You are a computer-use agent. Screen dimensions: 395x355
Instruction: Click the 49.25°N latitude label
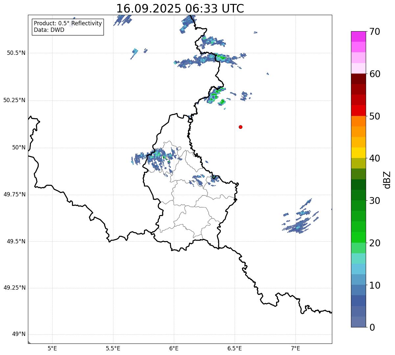pos(14,288)
